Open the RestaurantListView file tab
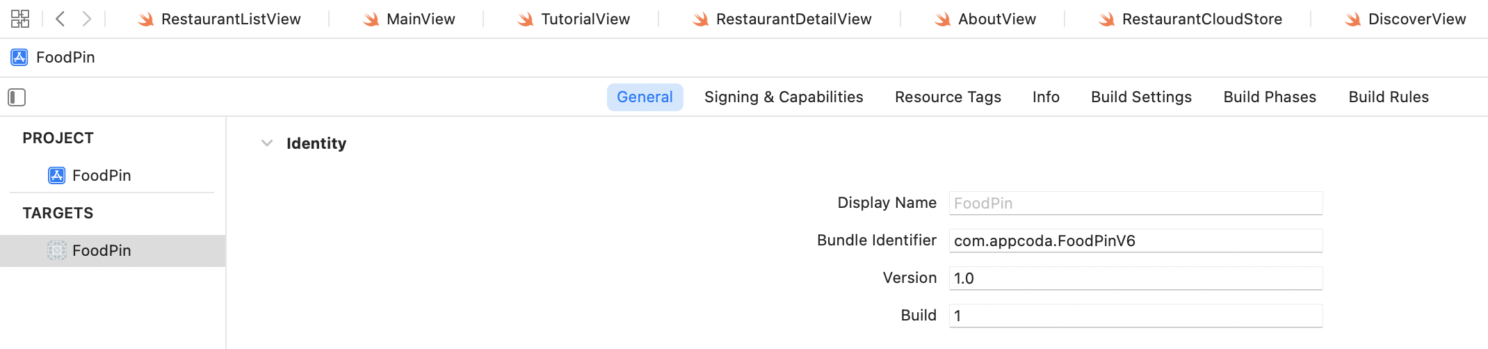1488x349 pixels. pyautogui.click(x=220, y=19)
